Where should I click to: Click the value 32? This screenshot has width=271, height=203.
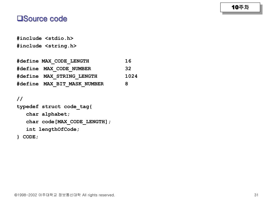pos(128,68)
